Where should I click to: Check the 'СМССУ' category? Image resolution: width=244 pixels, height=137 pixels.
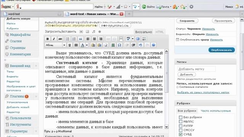point(180,130)
